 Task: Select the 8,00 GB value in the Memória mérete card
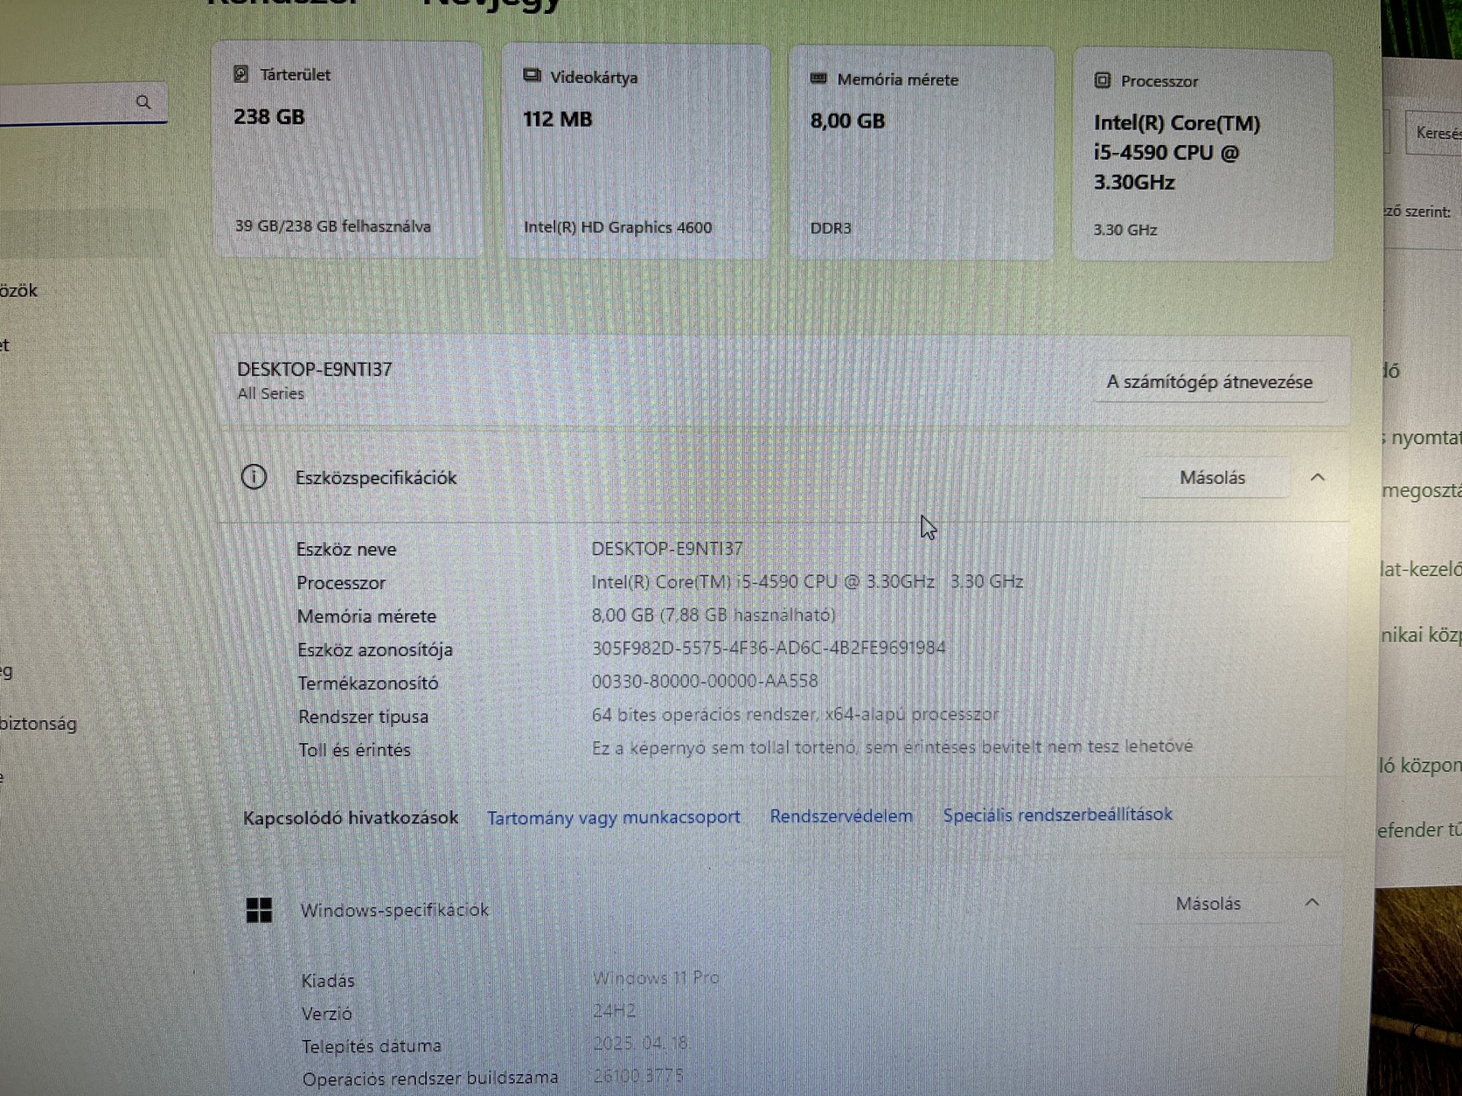click(x=847, y=121)
